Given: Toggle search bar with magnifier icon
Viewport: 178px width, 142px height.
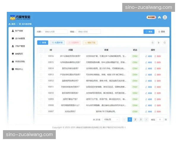Looking at the screenshot, I should click(164, 43).
